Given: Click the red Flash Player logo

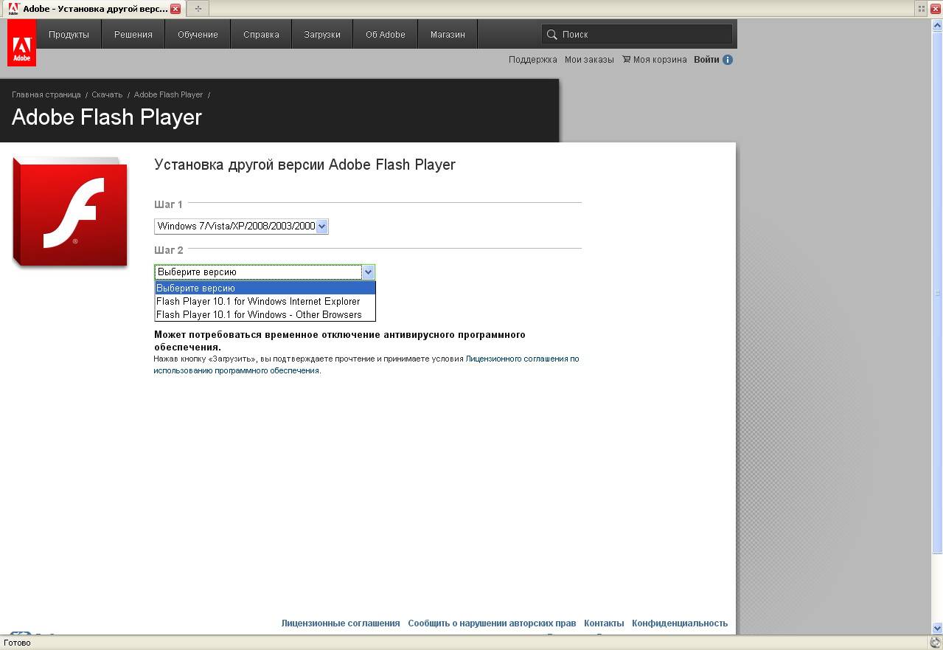Looking at the screenshot, I should coord(70,212).
